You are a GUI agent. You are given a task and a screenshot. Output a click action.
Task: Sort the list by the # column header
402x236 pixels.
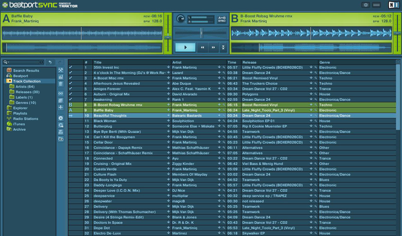pos(88,62)
